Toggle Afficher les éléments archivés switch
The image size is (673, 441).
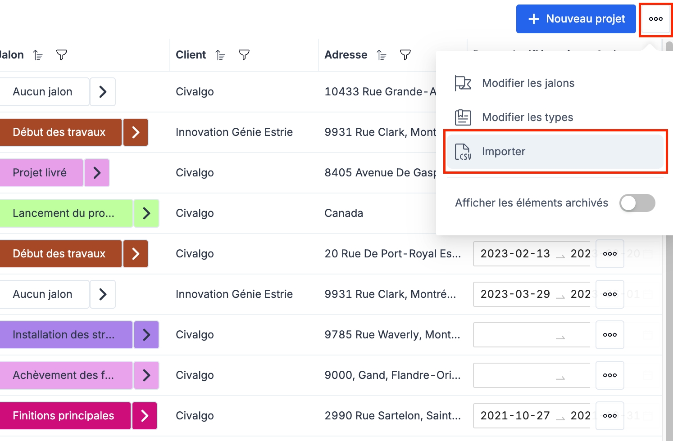point(637,203)
